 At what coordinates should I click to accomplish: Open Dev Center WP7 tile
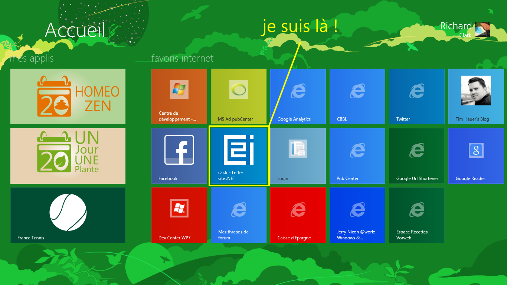(179, 215)
